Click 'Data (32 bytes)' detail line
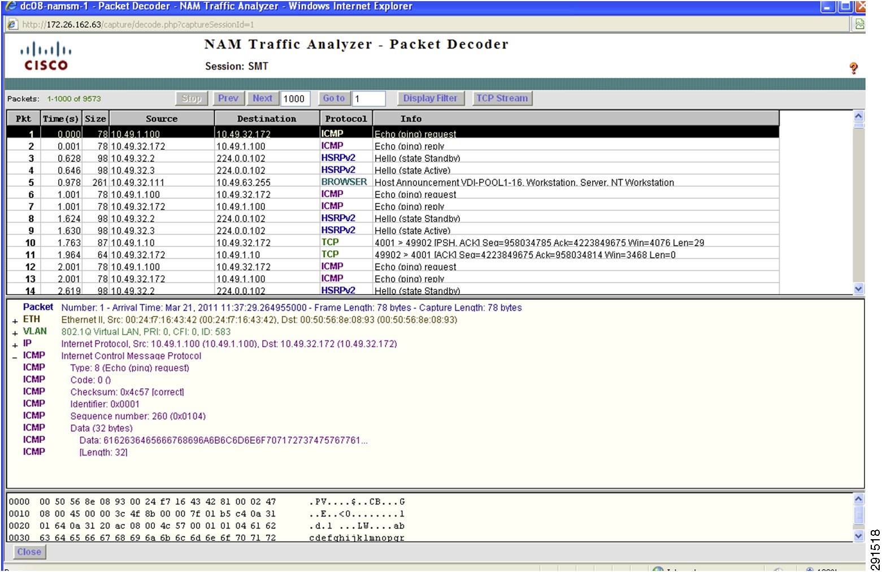 click(102, 428)
